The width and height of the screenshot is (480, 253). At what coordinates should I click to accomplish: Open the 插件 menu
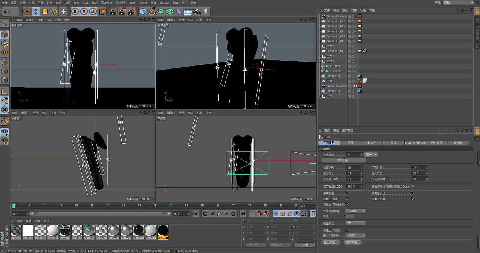pyautogui.click(x=153, y=3)
